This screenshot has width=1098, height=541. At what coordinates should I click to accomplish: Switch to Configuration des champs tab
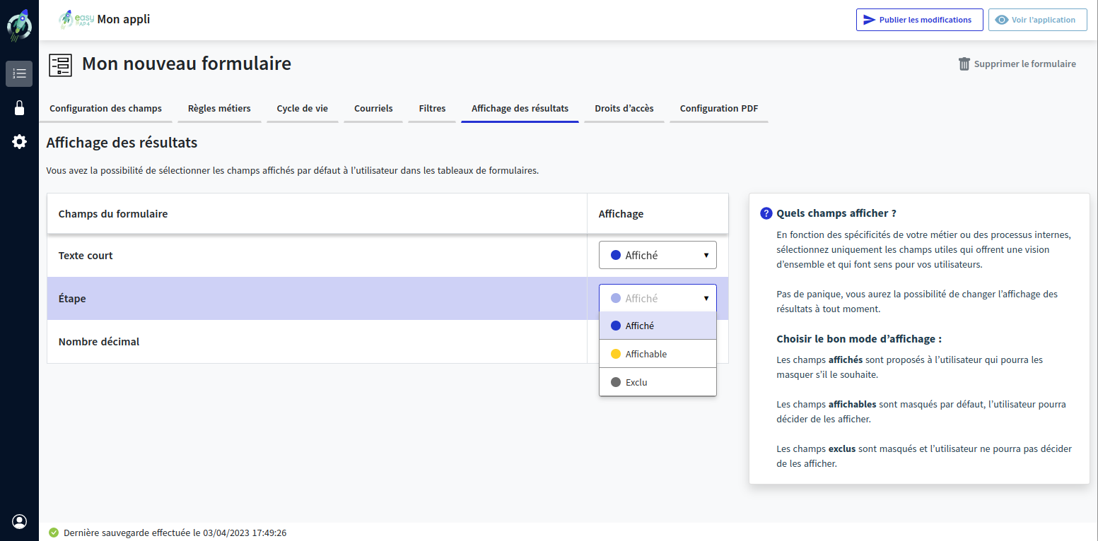click(105, 109)
